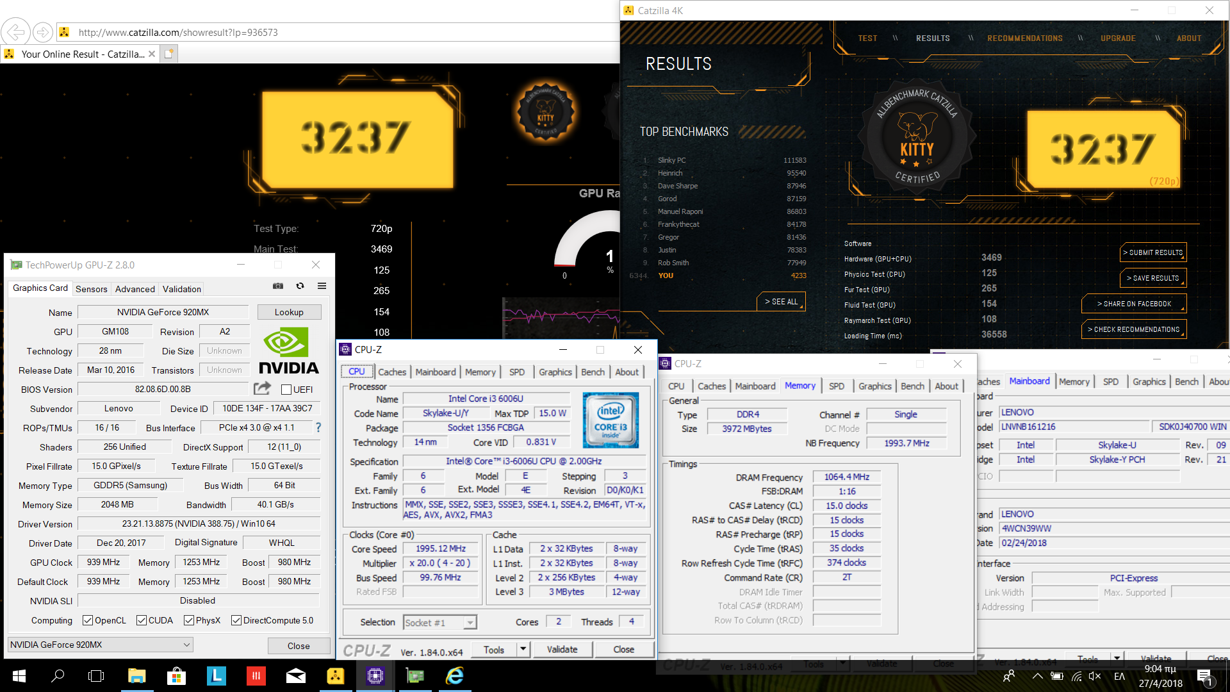Open Task View on the taskbar
The image size is (1230, 692).
pyautogui.click(x=96, y=675)
